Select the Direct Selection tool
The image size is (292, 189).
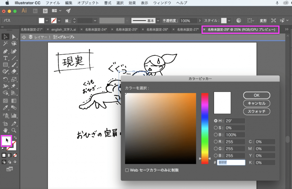(x=13, y=37)
